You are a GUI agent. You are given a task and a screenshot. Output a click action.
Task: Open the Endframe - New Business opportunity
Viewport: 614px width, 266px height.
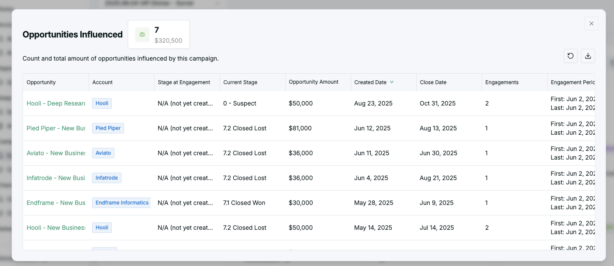click(x=55, y=203)
